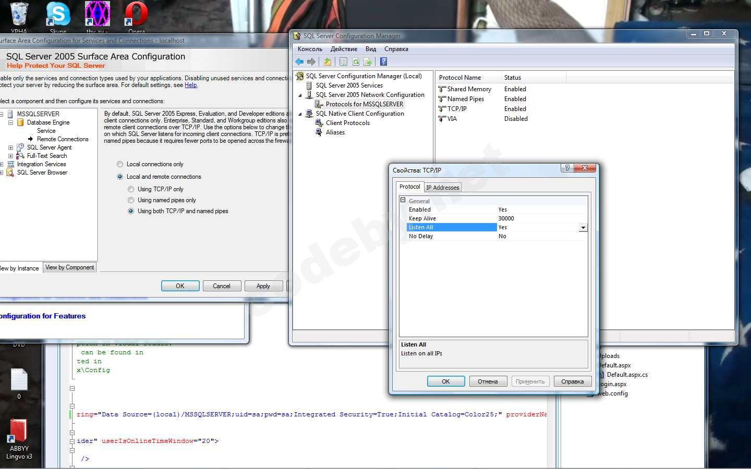751x469 pixels.
Task: Switch to the Protocol tab
Action: click(x=410, y=187)
